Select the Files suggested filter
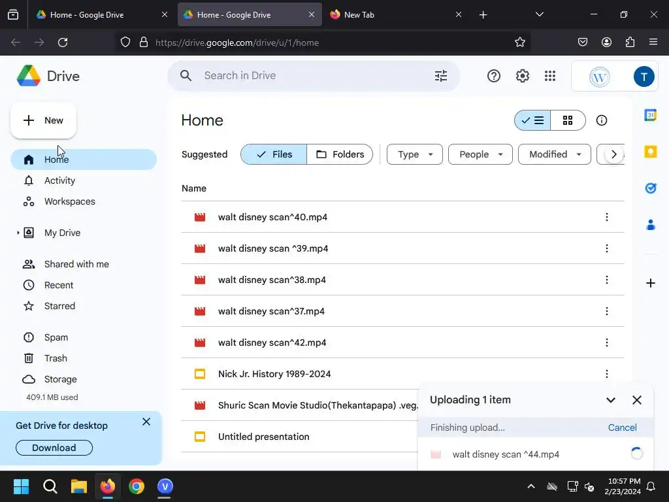Screen dimensions: 669x502 coord(274,154)
